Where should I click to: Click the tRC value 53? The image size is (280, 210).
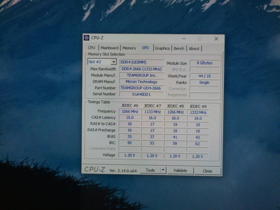click(152, 143)
